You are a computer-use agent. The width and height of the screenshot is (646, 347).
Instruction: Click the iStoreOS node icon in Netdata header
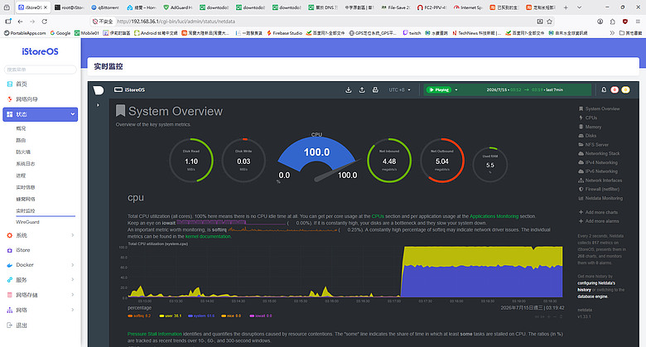pyautogui.click(x=118, y=89)
